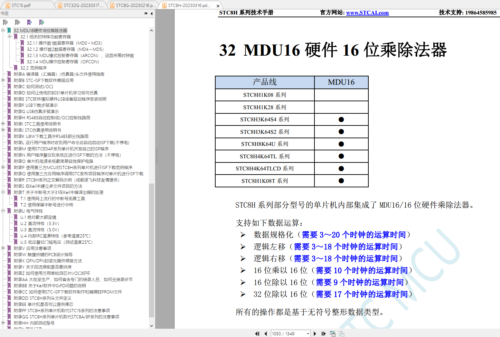Screen dimensions: 500x337
Task: Close the STC8H-20230316 tab
Action: click(x=218, y=6)
